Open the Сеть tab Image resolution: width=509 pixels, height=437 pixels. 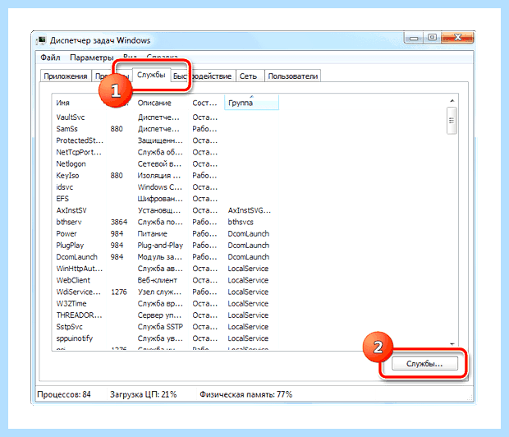[248, 76]
